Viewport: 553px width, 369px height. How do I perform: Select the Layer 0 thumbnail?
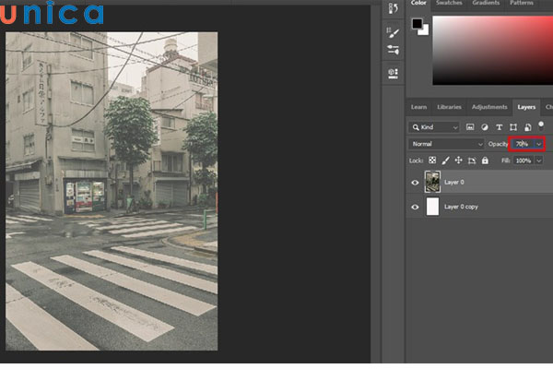(433, 183)
